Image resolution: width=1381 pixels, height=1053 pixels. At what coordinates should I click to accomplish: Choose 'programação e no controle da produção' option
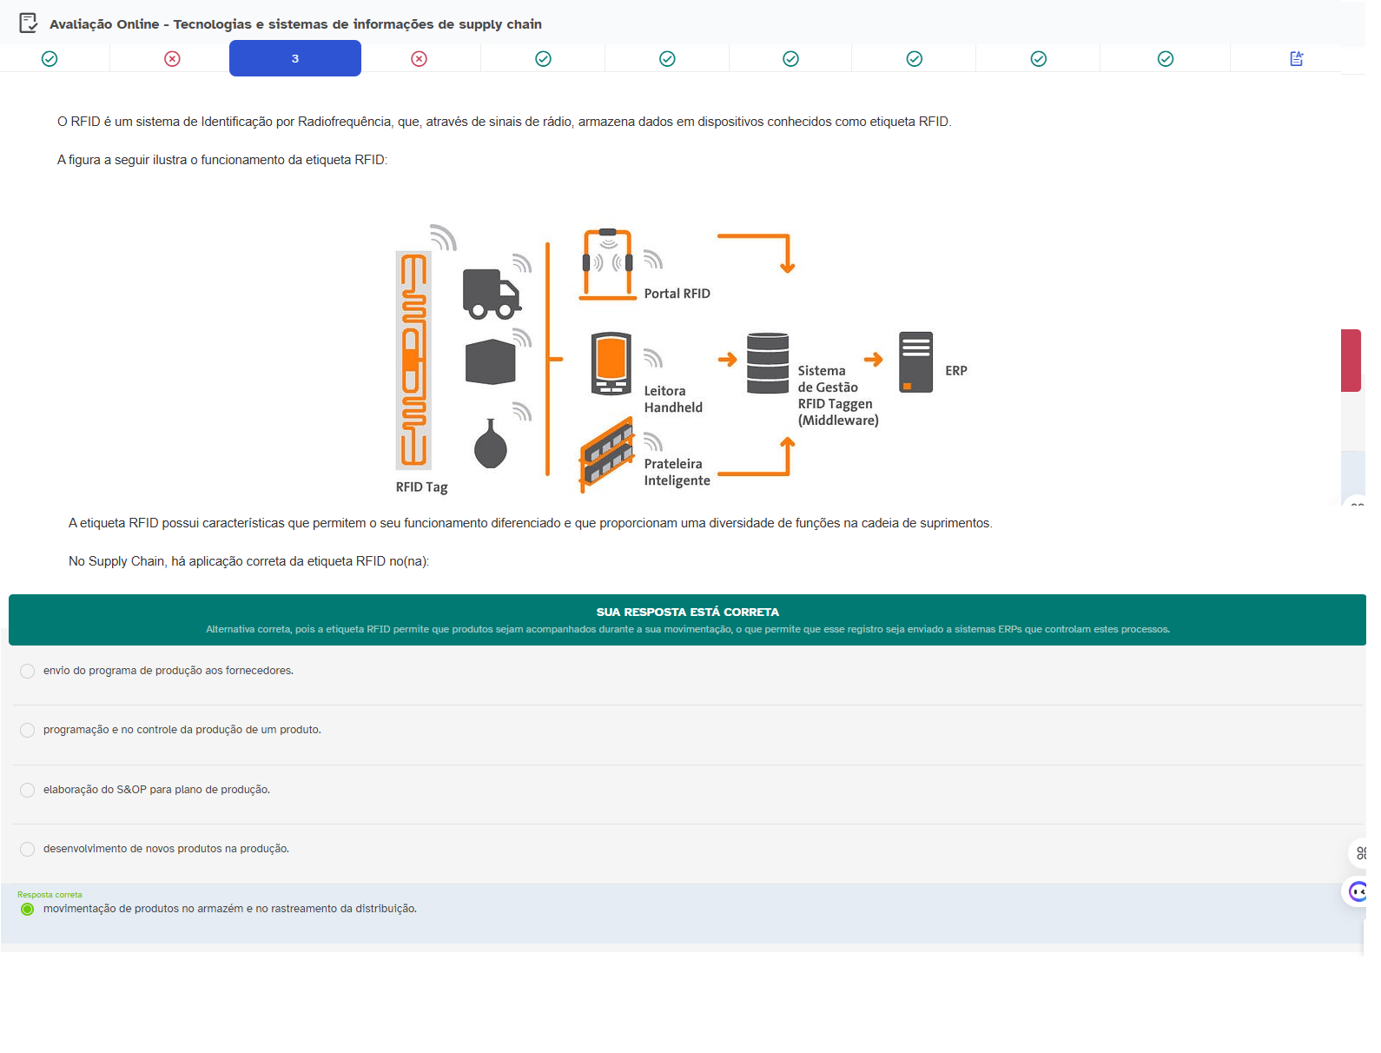tap(28, 731)
